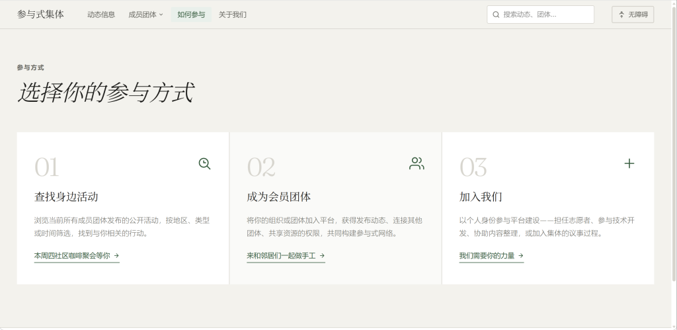Select the 如何参与 nav item
677x330 pixels.
[x=191, y=15]
